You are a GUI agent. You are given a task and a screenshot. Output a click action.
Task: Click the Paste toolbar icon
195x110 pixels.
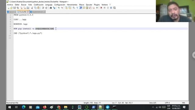(39, 8)
